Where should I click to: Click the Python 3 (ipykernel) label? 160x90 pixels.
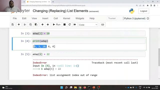(x=135, y=18)
